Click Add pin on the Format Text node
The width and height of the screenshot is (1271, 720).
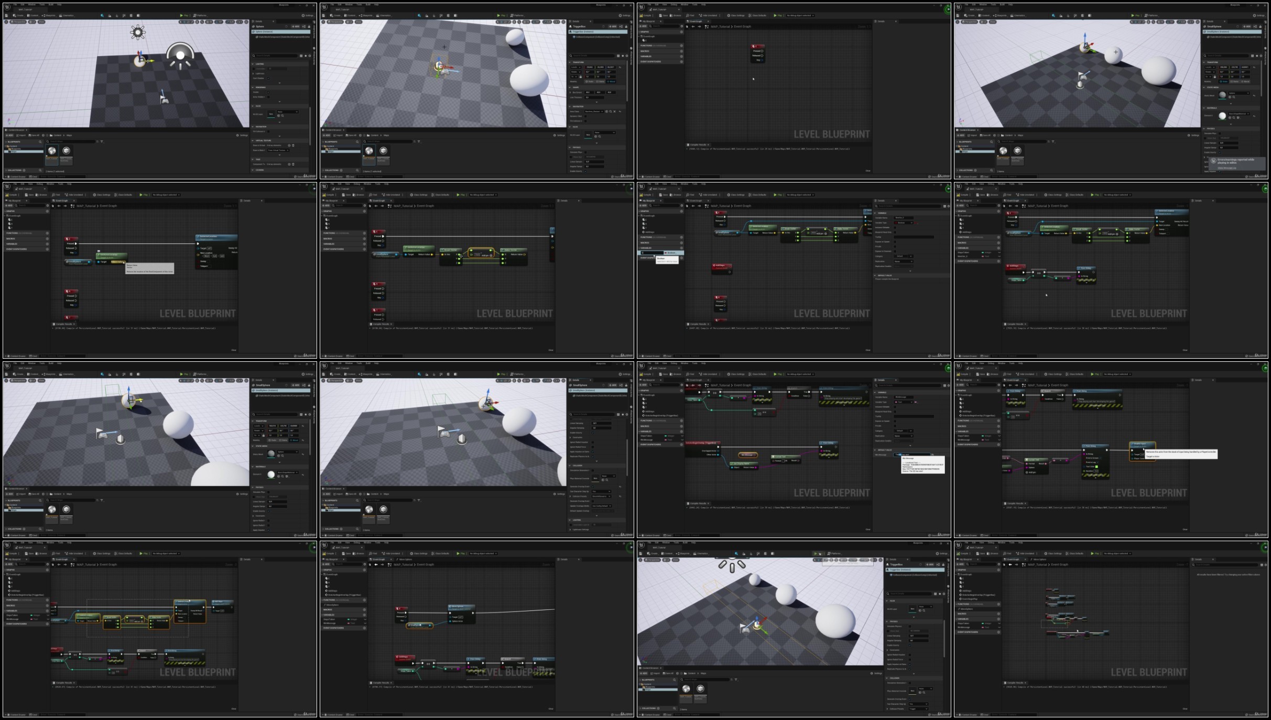click(1030, 472)
